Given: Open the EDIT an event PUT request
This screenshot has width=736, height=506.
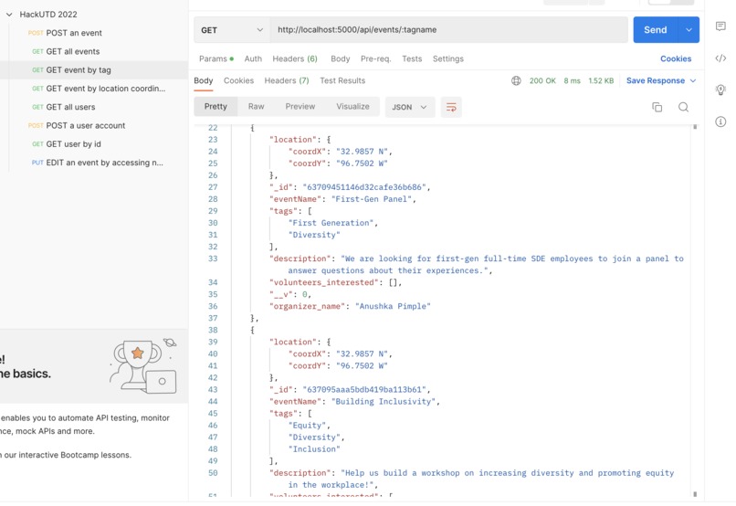Looking at the screenshot, I should tap(94, 163).
